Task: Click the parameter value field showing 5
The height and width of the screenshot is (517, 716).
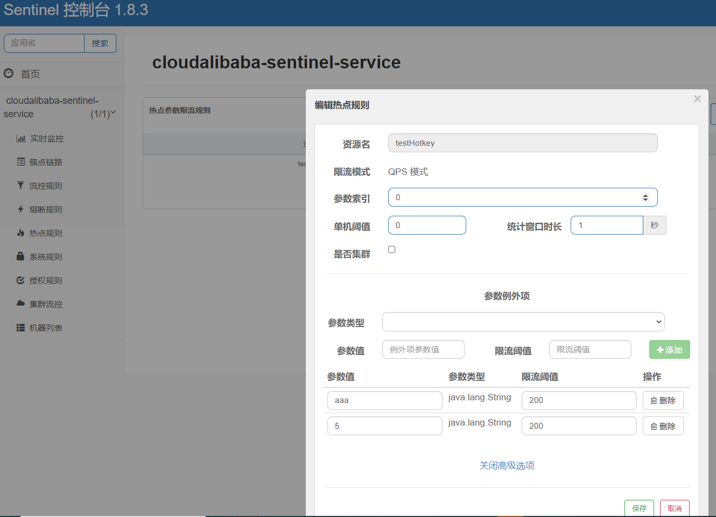Action: coord(384,426)
